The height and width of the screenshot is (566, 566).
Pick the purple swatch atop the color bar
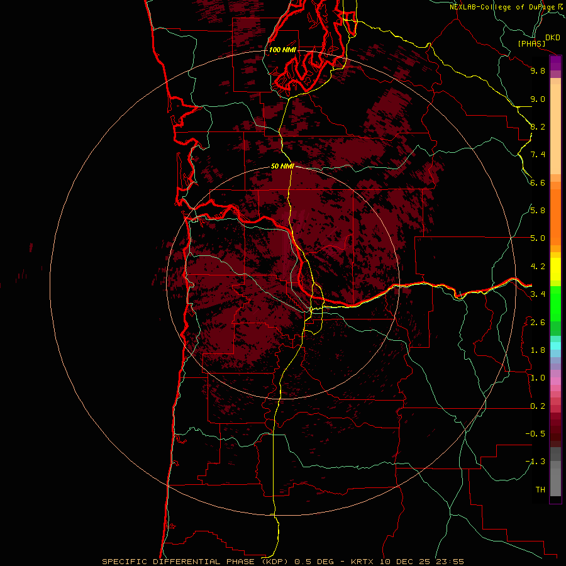[x=555, y=63]
